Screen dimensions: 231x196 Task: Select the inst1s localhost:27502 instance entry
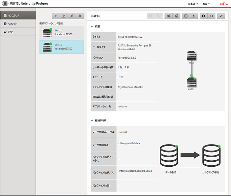point(61,47)
